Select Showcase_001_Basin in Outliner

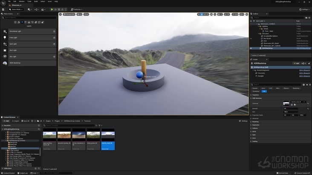click(271, 43)
